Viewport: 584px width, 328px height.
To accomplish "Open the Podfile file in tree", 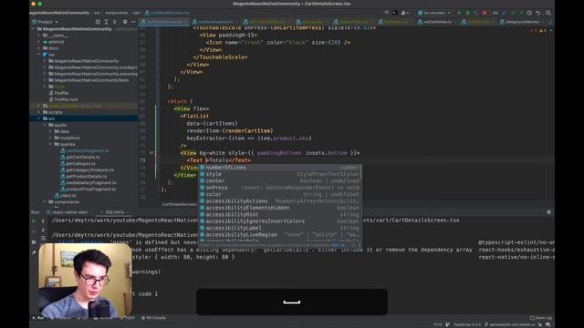I will coord(61,93).
